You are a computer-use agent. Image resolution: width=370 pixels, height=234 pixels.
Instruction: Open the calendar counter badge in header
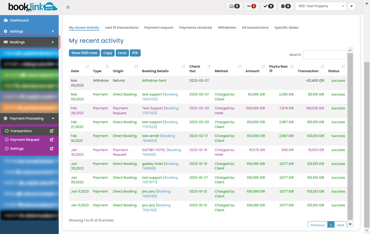click(x=286, y=6)
